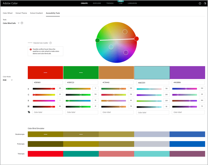Click the #DB1801 hex input field
This screenshot has width=208, height=165.
pyautogui.click(x=48, y=82)
